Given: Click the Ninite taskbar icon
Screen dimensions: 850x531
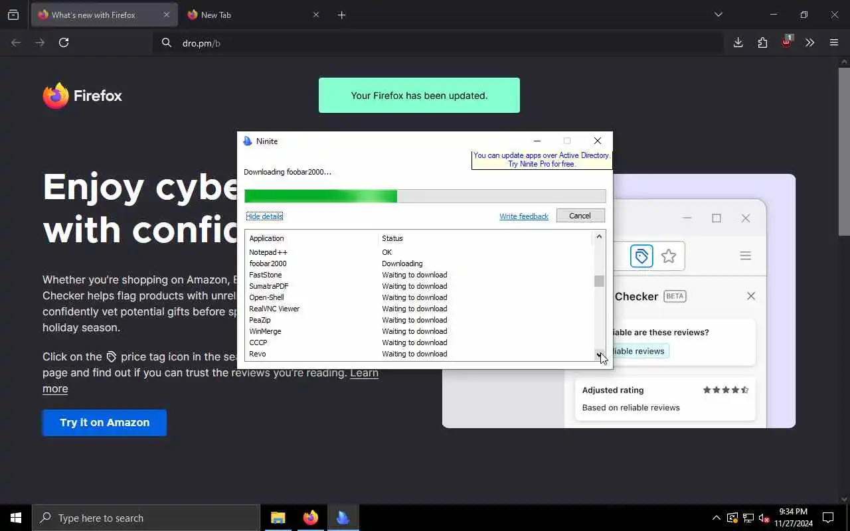Looking at the screenshot, I should [343, 518].
